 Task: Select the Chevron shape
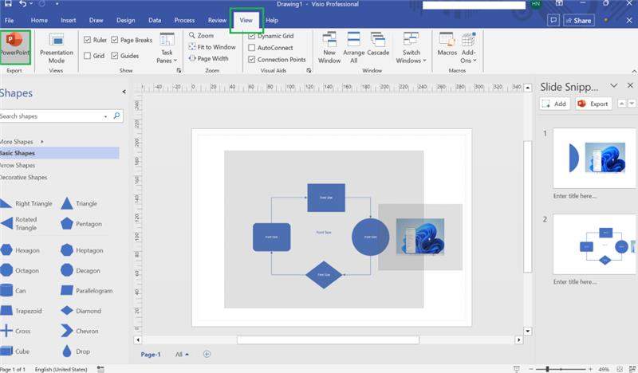click(x=80, y=331)
